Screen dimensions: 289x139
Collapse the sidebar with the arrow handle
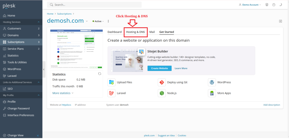pyautogui.click(x=44, y=69)
